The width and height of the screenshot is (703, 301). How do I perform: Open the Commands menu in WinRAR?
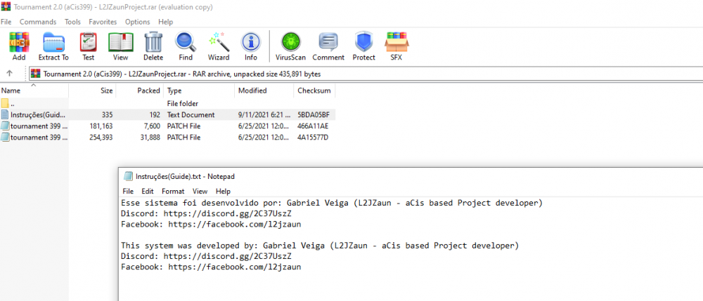tap(38, 22)
